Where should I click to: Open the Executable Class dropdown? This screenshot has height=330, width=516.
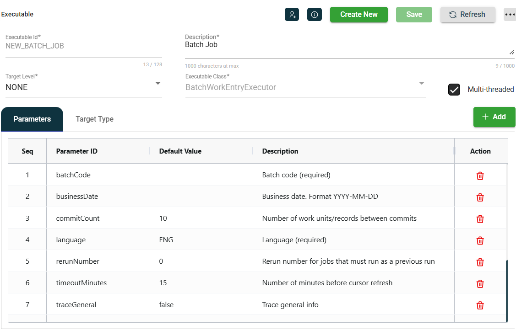[x=421, y=84]
